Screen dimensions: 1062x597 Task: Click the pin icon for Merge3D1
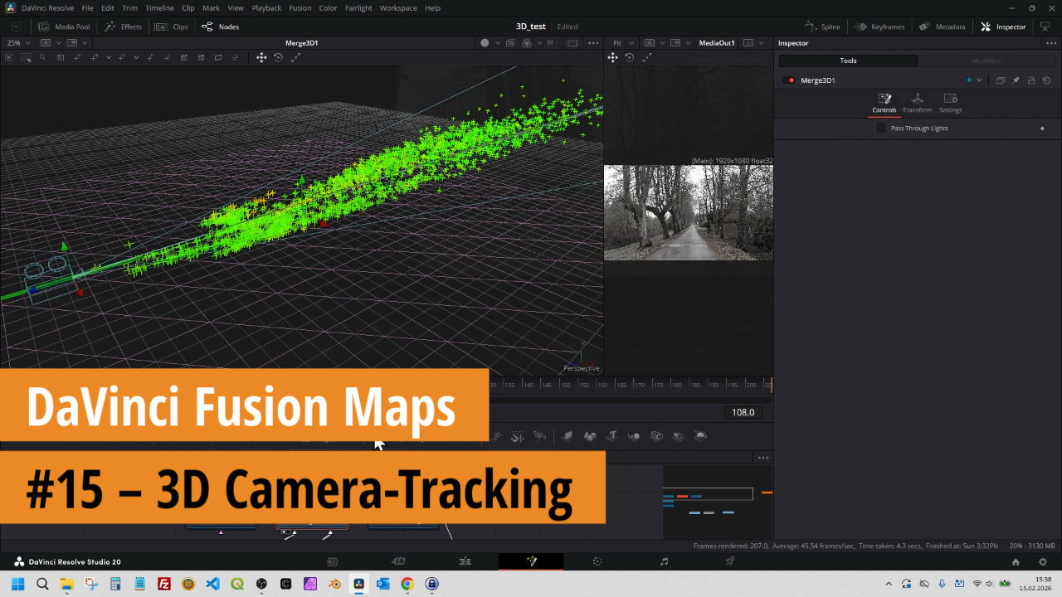pos(1016,80)
